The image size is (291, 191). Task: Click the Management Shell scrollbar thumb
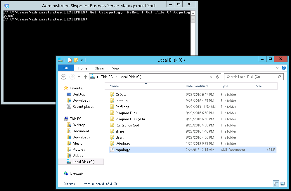coord(193,19)
